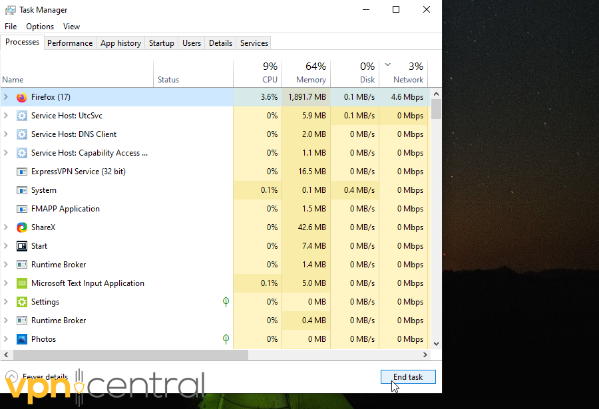599x409 pixels.
Task: Select the ExpressVPN Service (32 bit) row
Action: point(214,172)
